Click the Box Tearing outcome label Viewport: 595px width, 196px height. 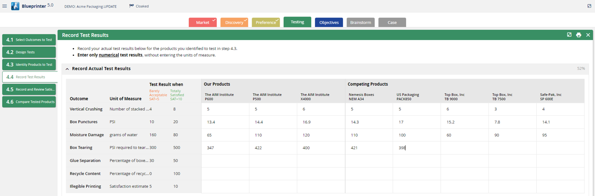coord(81,148)
